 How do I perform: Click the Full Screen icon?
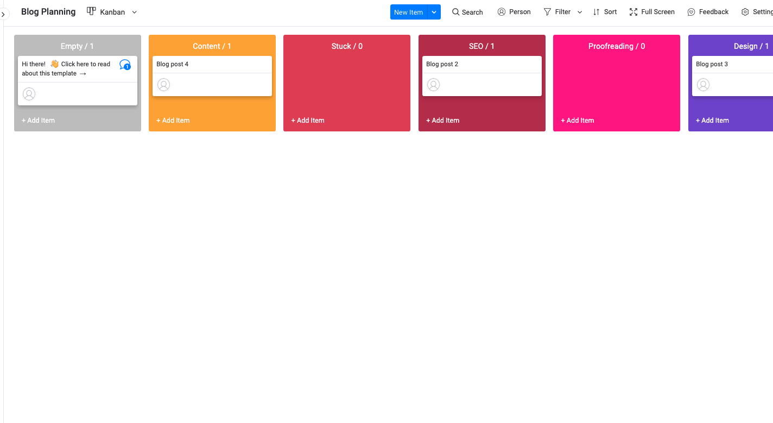633,12
